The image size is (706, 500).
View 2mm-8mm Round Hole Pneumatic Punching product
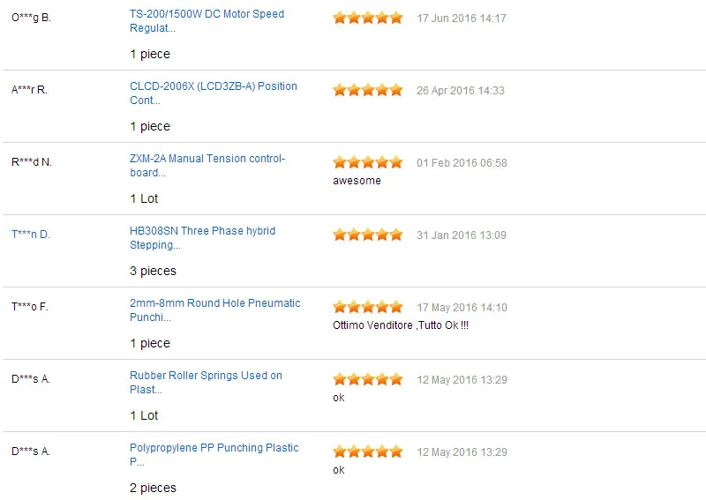[214, 310]
